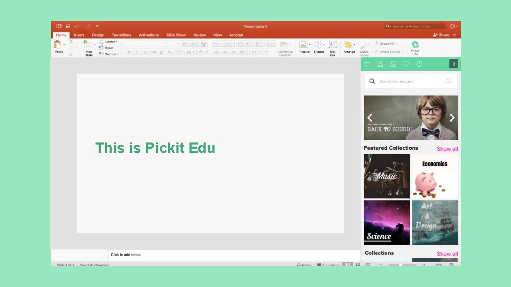Click the Redo arrow icon

[88, 26]
